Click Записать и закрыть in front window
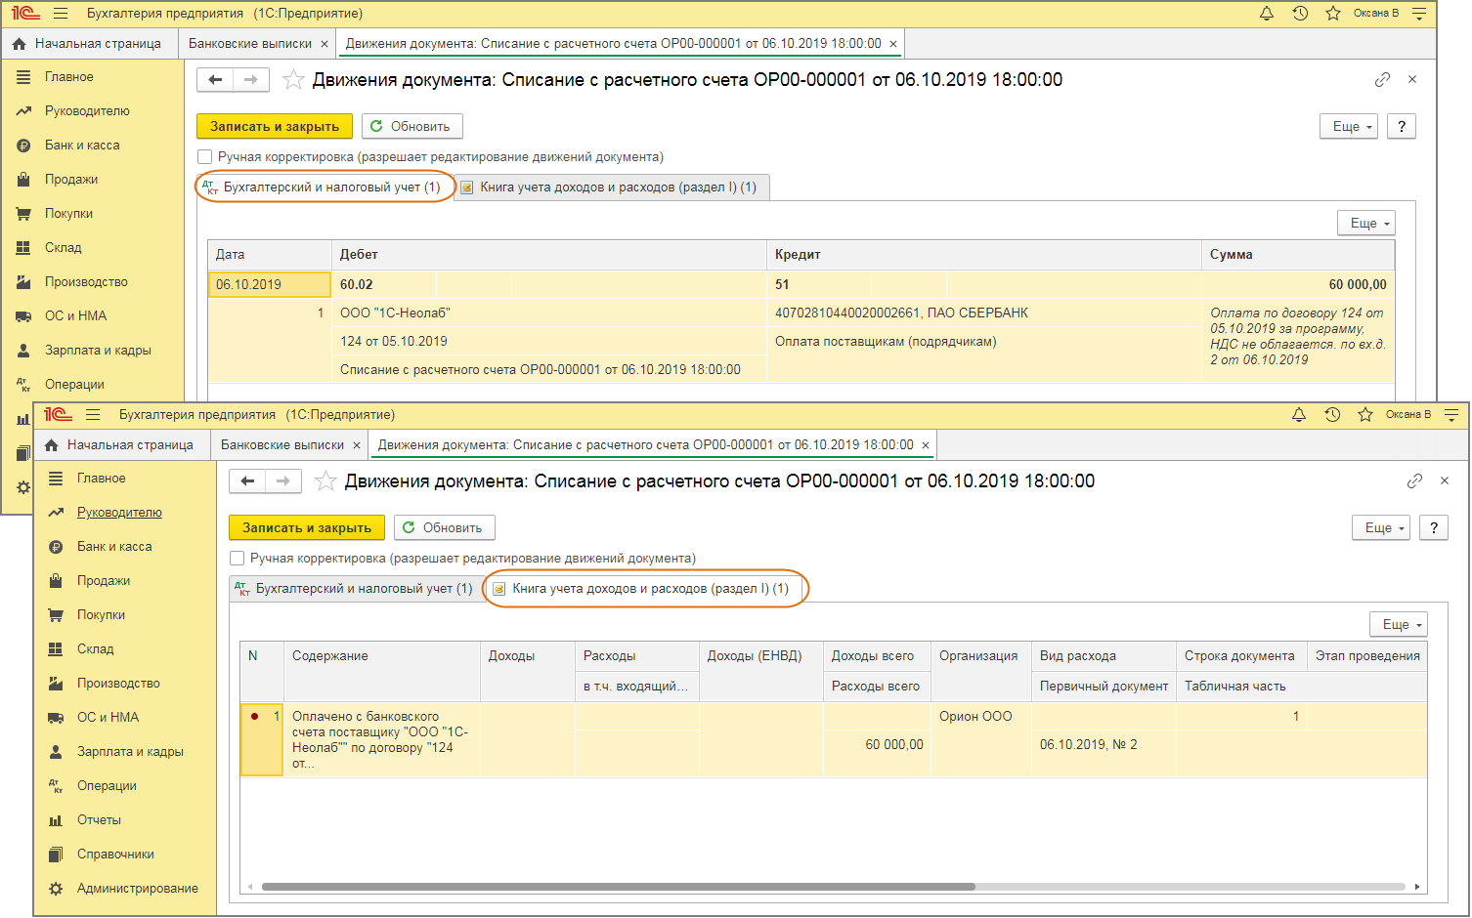Image resolution: width=1472 pixels, height=918 pixels. (x=307, y=527)
